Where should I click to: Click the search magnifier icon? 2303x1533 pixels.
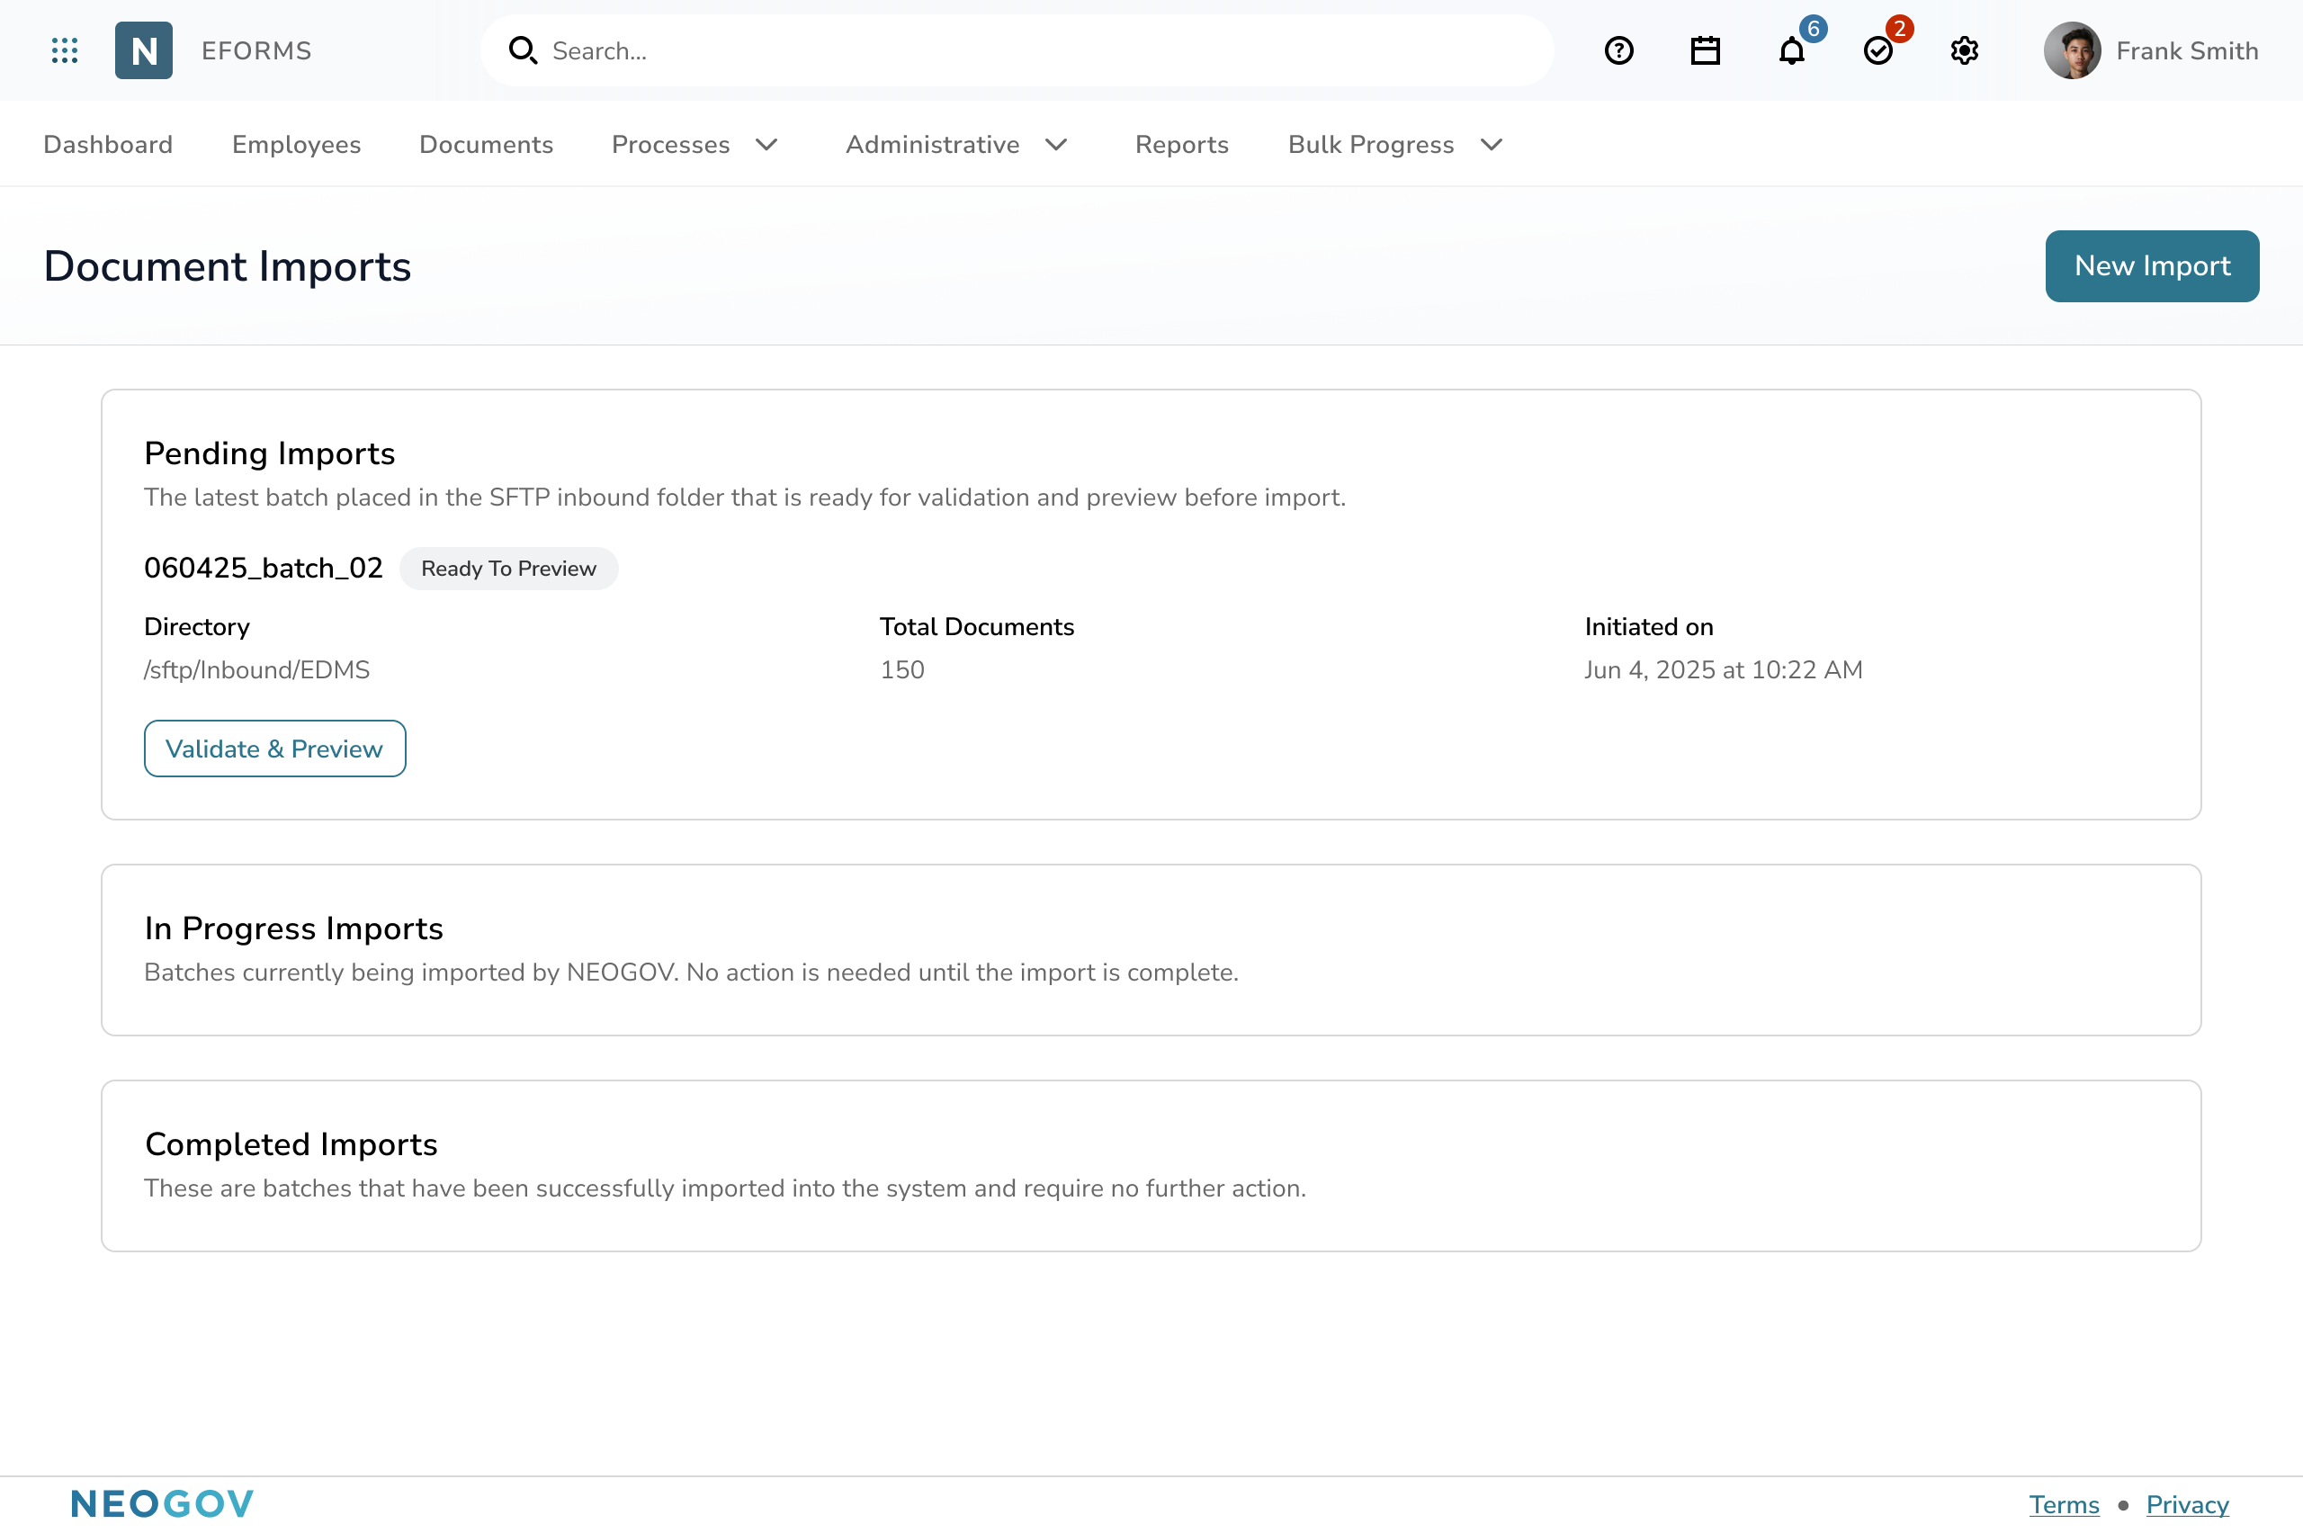[x=524, y=49]
